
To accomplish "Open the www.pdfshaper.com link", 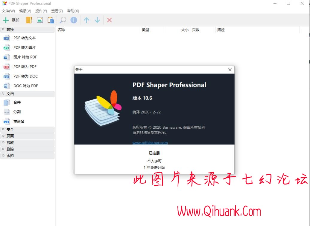I will 150,143.
